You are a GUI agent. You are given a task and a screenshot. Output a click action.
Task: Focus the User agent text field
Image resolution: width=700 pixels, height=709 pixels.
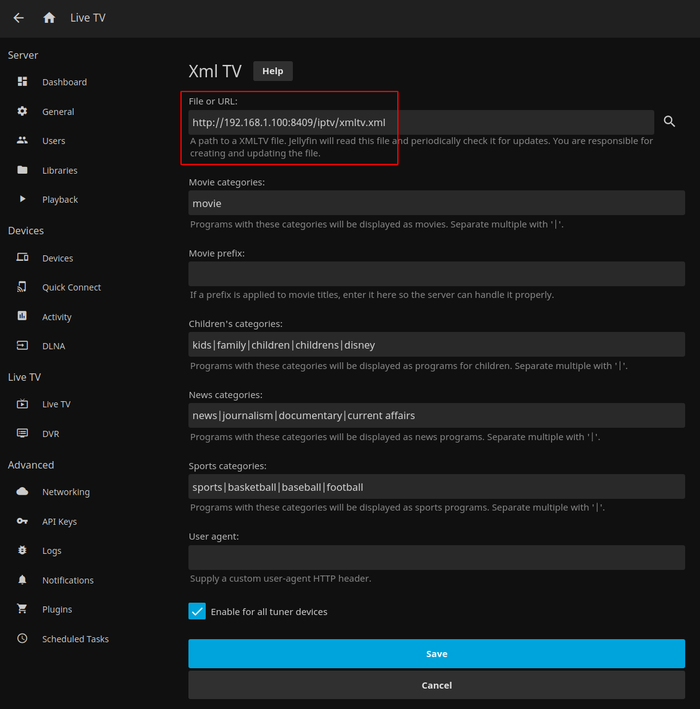(436, 558)
